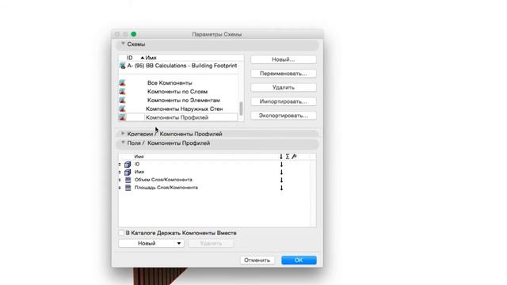Click Удалить button beside schemes list

[x=284, y=88]
